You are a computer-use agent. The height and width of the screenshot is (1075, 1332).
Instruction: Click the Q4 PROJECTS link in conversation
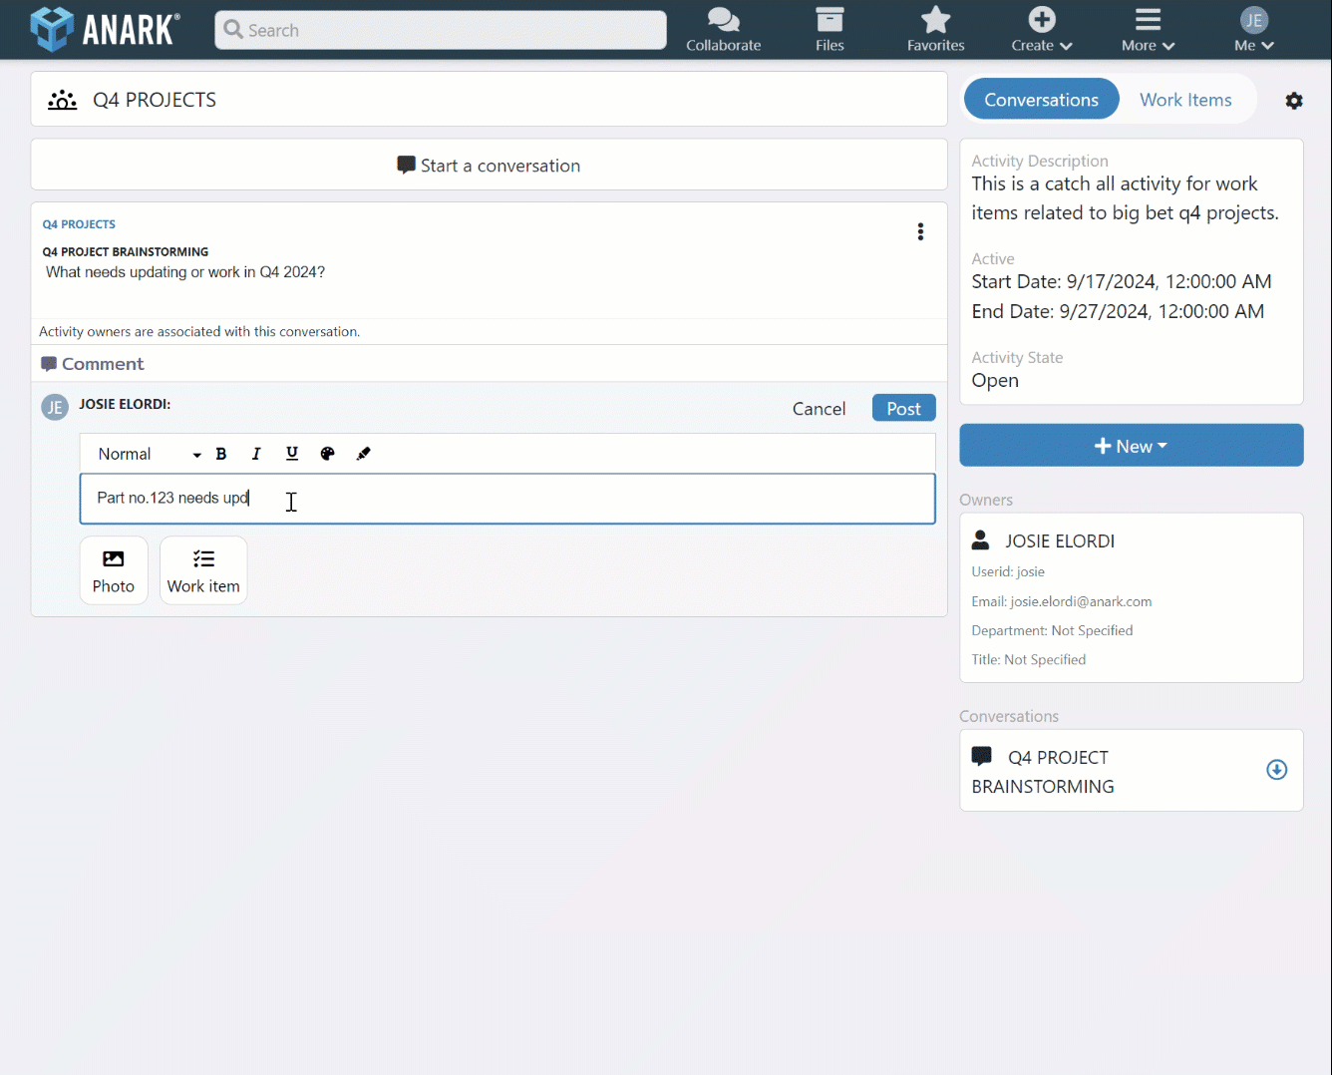click(x=79, y=224)
